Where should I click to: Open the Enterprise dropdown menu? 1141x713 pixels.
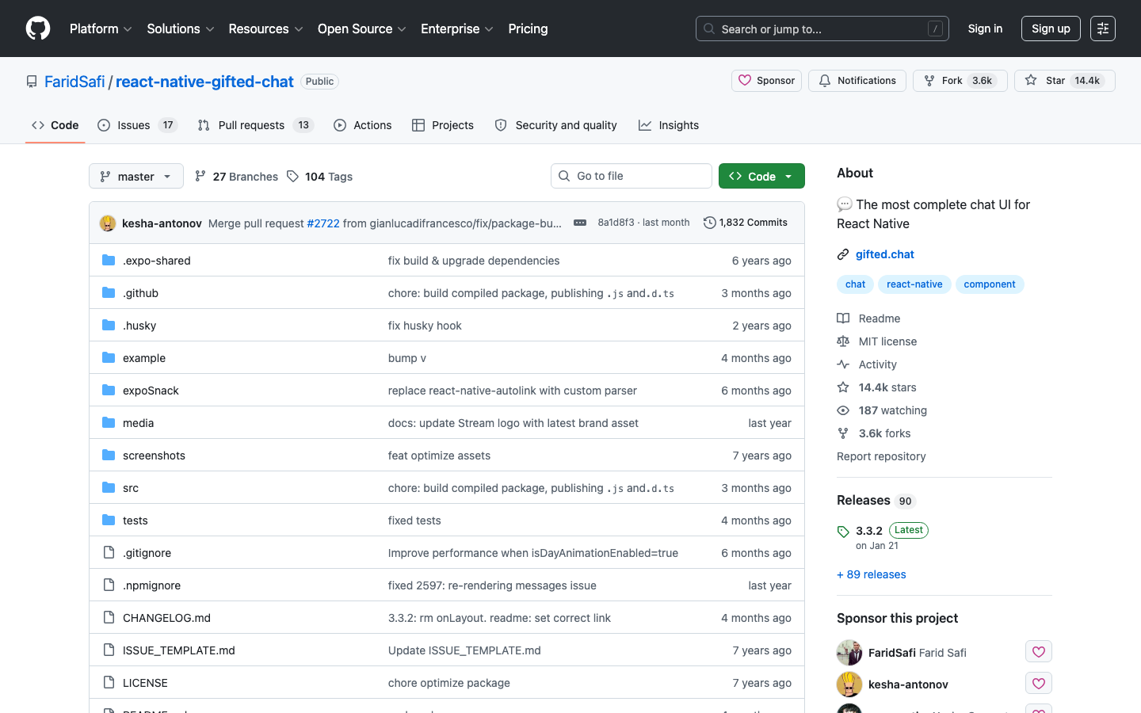[457, 29]
